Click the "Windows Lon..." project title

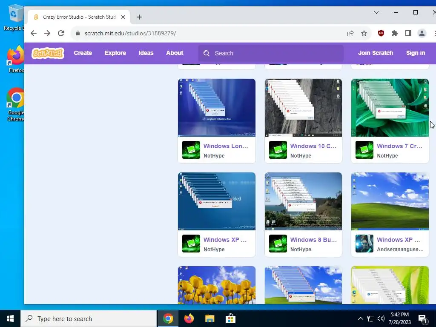226,146
